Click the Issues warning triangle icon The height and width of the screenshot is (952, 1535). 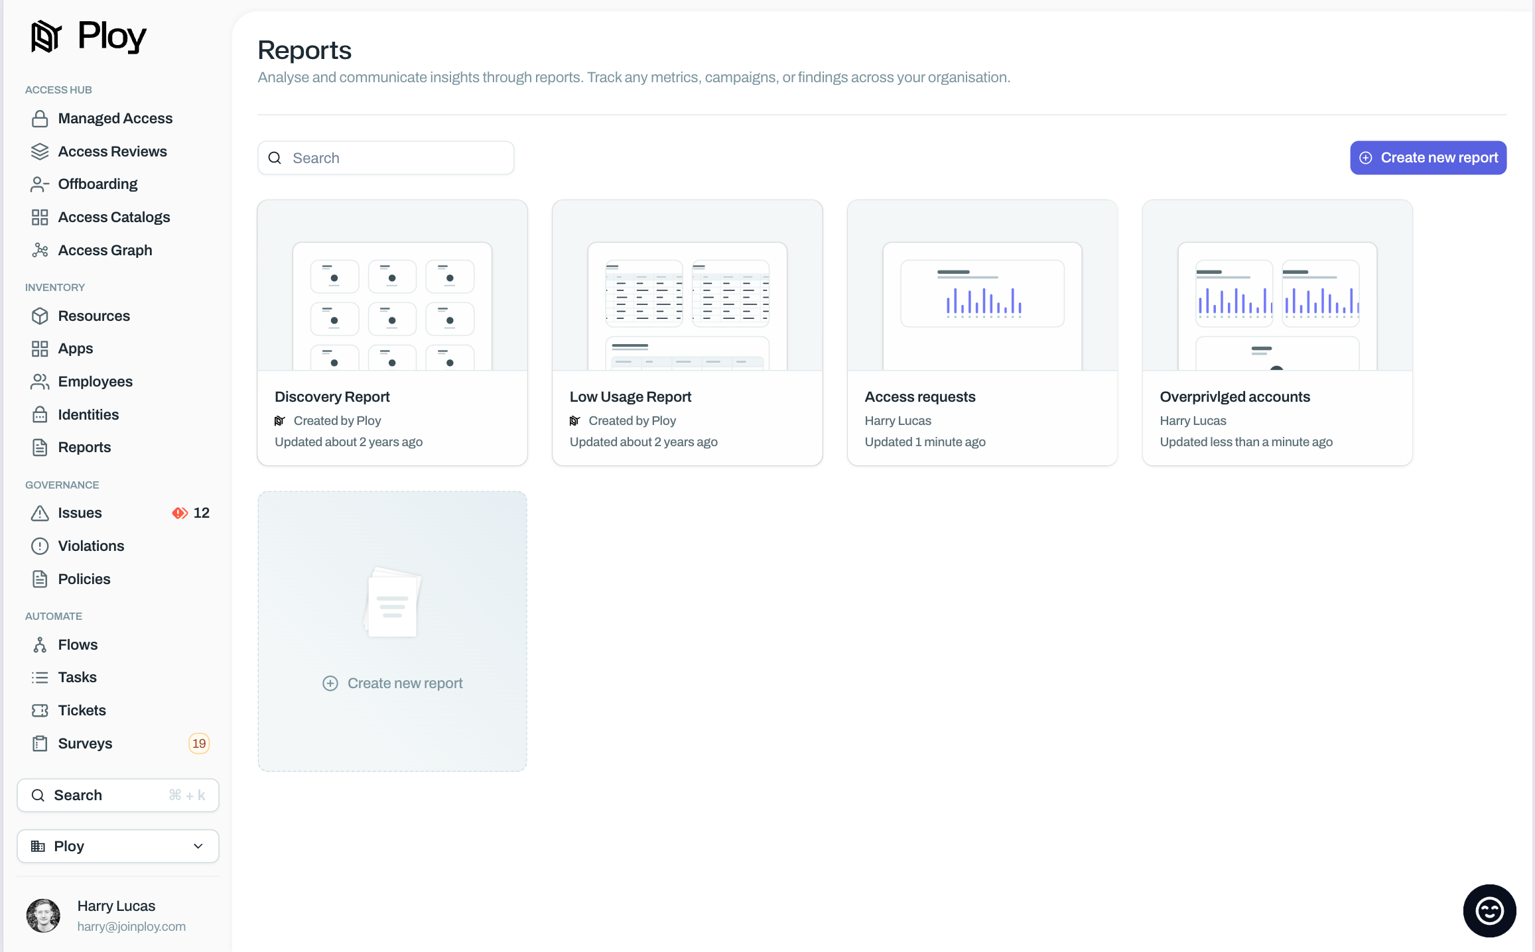(40, 513)
